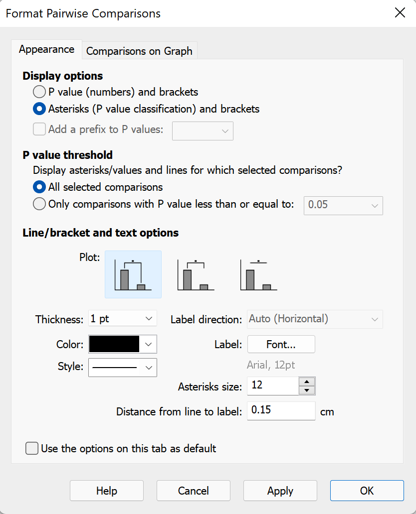Image resolution: width=416 pixels, height=514 pixels.
Task: Pick the line-only plot style icon
Action: point(258,274)
